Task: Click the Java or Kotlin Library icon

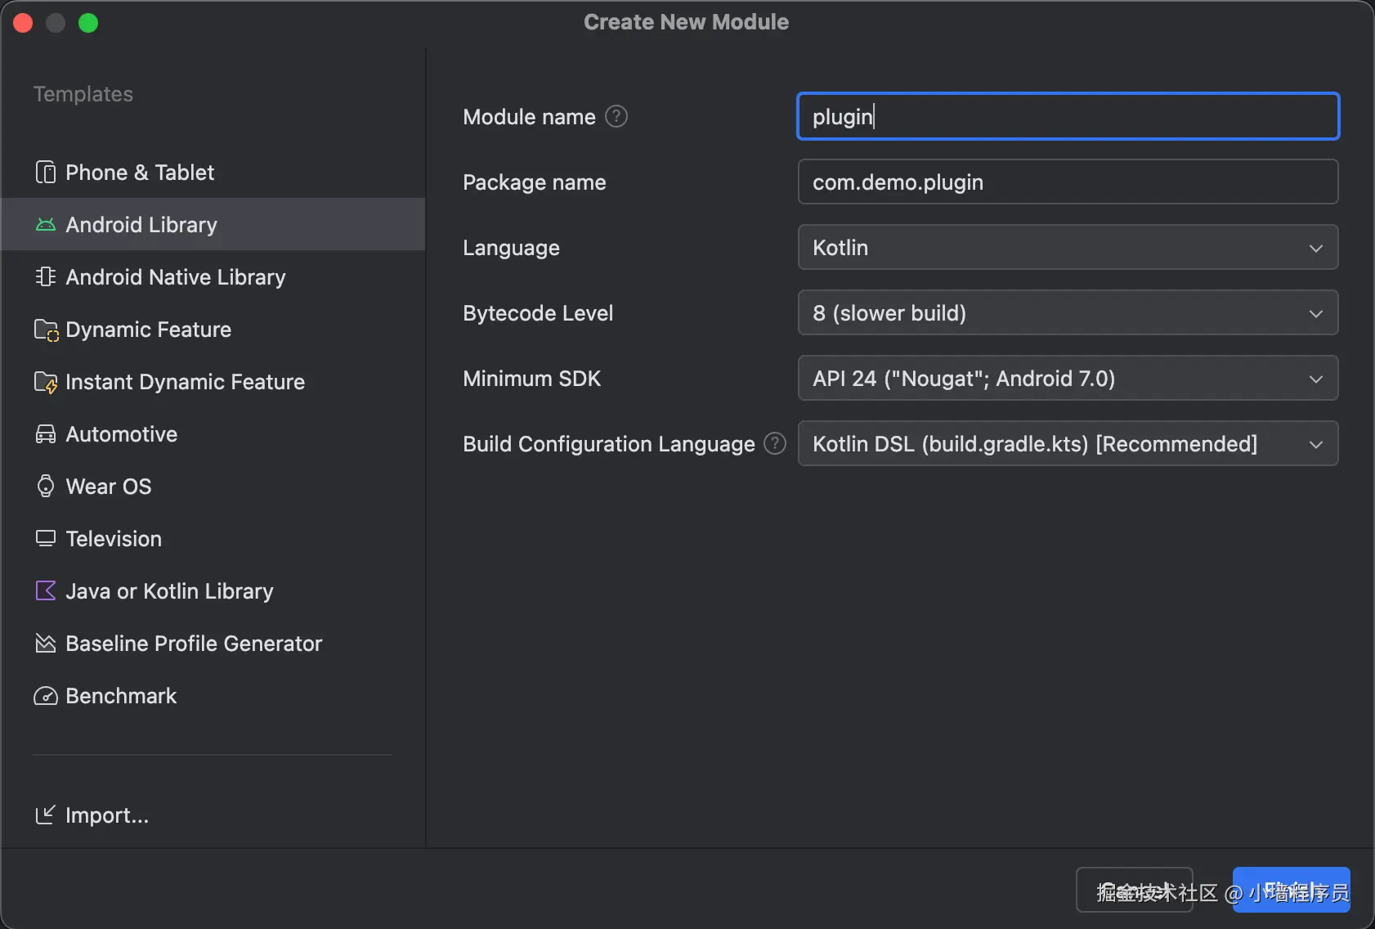Action: 46,591
